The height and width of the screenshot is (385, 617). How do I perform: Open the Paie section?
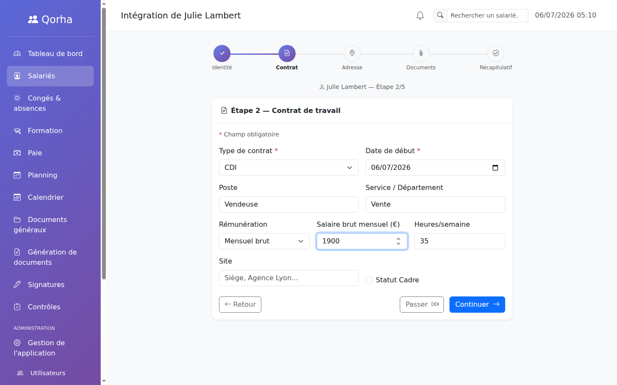pyautogui.click(x=50, y=153)
